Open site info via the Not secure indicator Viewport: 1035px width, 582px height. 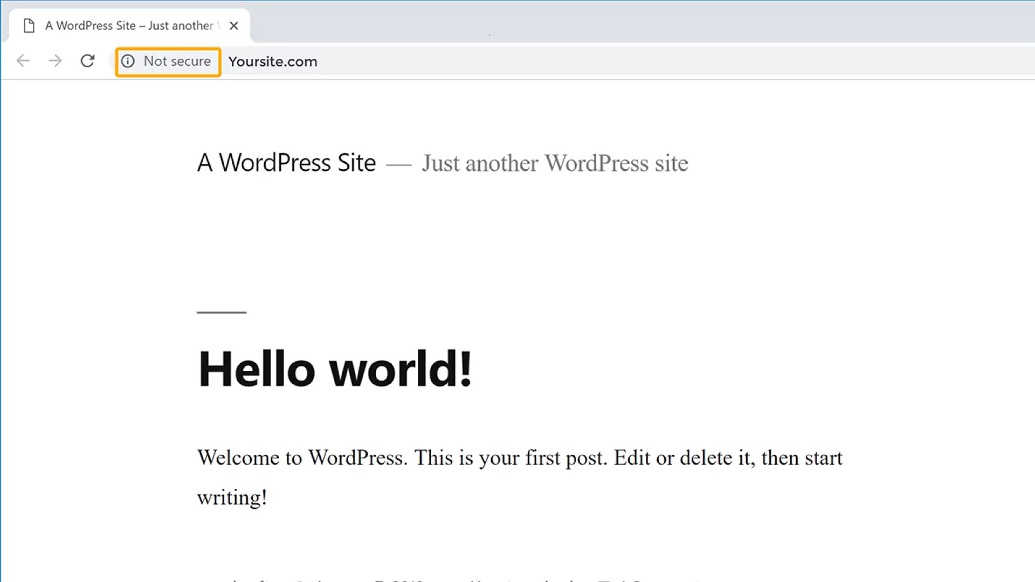168,62
